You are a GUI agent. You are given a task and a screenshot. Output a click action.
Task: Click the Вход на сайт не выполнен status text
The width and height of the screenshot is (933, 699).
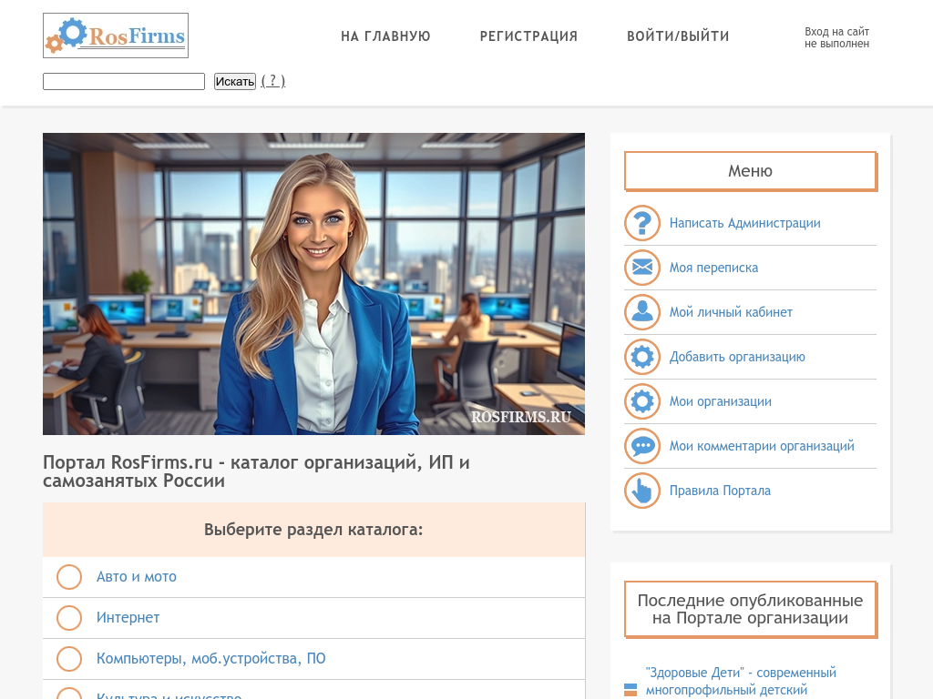click(x=836, y=37)
